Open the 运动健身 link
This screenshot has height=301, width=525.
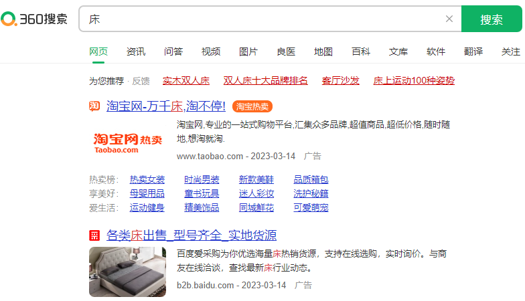pos(147,207)
